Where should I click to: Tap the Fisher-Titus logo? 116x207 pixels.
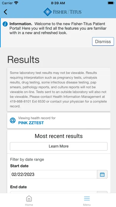(62, 12)
